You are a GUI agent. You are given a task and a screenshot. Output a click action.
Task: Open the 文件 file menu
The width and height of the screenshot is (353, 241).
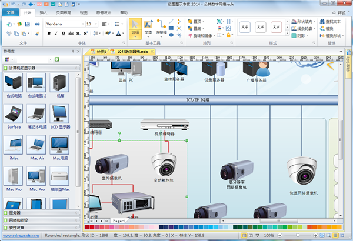coord(11,11)
